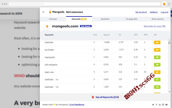Click the CPC value 0.22
The height and width of the screenshot is (108, 172).
pos(136,57)
